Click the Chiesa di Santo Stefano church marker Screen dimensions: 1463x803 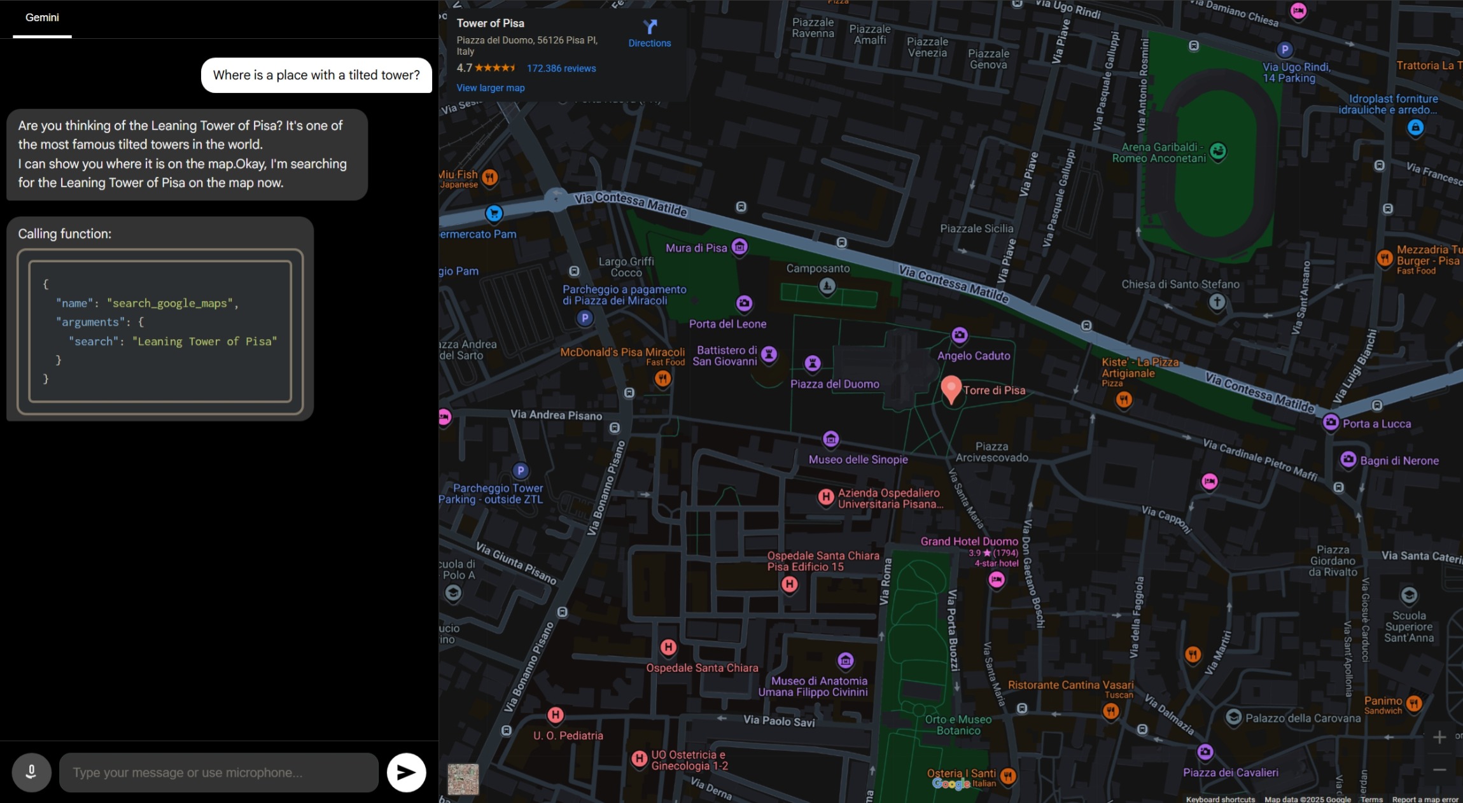(x=1217, y=302)
